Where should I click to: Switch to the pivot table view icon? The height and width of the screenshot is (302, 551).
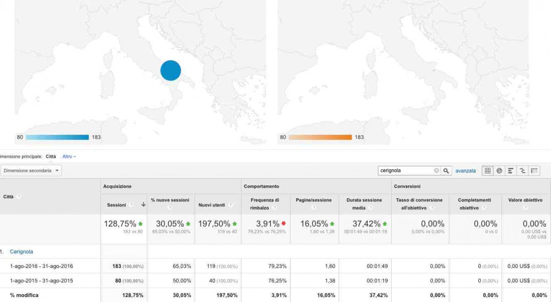(x=534, y=171)
